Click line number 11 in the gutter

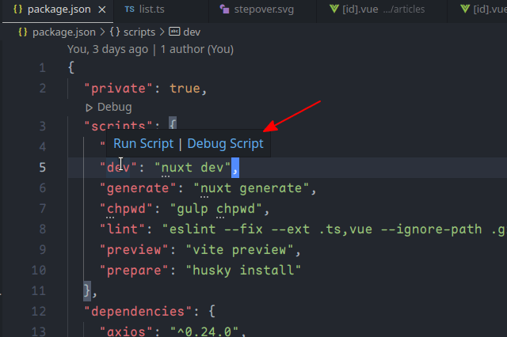click(40, 291)
